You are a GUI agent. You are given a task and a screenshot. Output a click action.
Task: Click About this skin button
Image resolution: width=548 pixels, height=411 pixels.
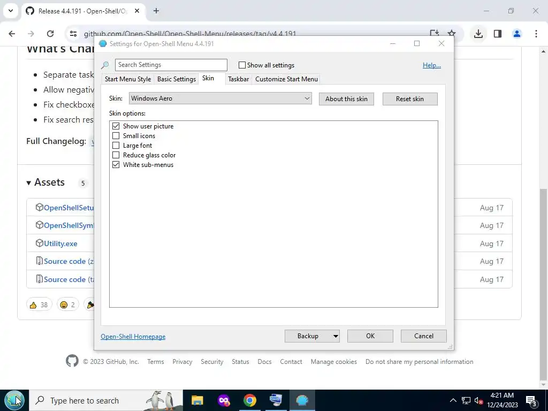coord(346,99)
